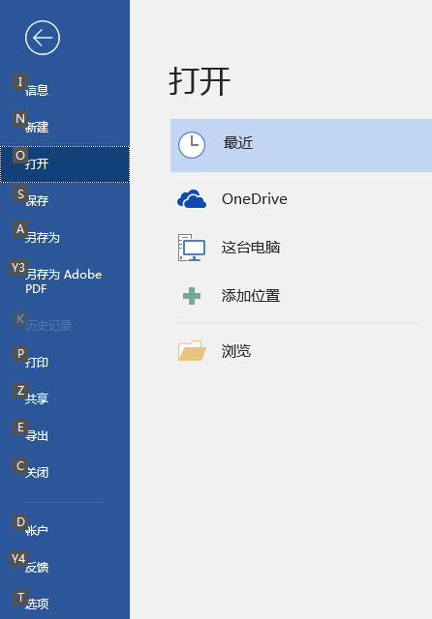The height and width of the screenshot is (619, 432).
Task: Select 另存为 Adobe PDF
Action: coord(65,281)
